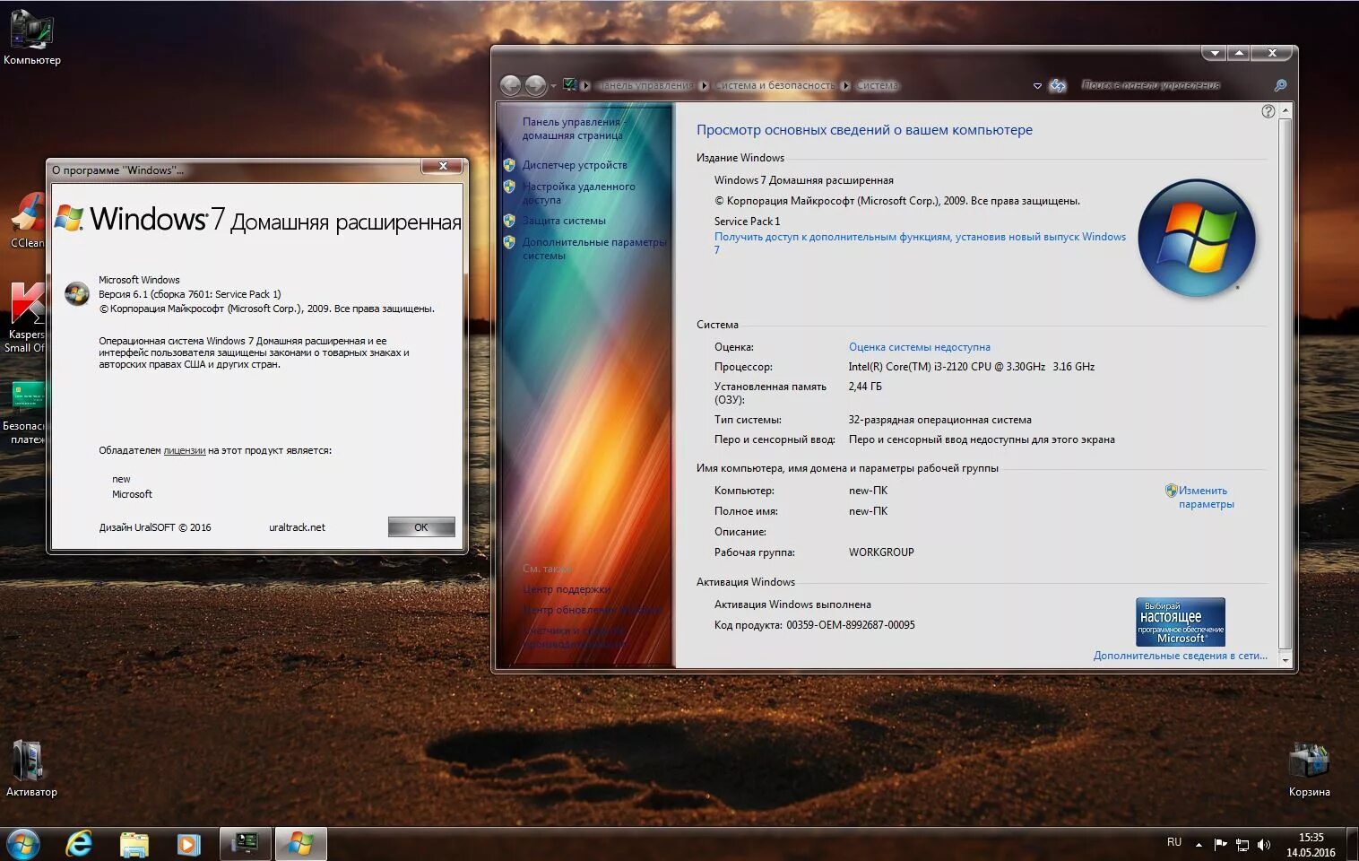Launch Windows Media Player from taskbar
This screenshot has width=1359, height=861.
(x=188, y=844)
